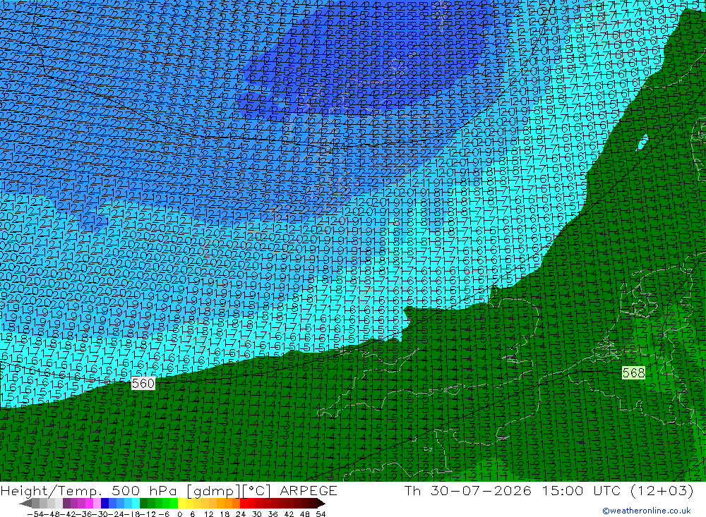
Task: Click the yellow swatch above 0 in legend
Action: tap(182, 503)
